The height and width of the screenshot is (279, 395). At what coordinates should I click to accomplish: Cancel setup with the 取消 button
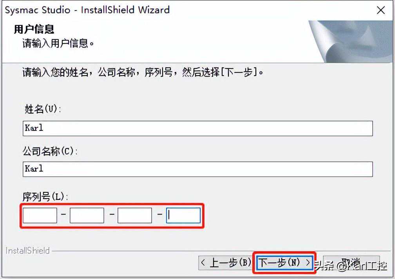click(351, 263)
